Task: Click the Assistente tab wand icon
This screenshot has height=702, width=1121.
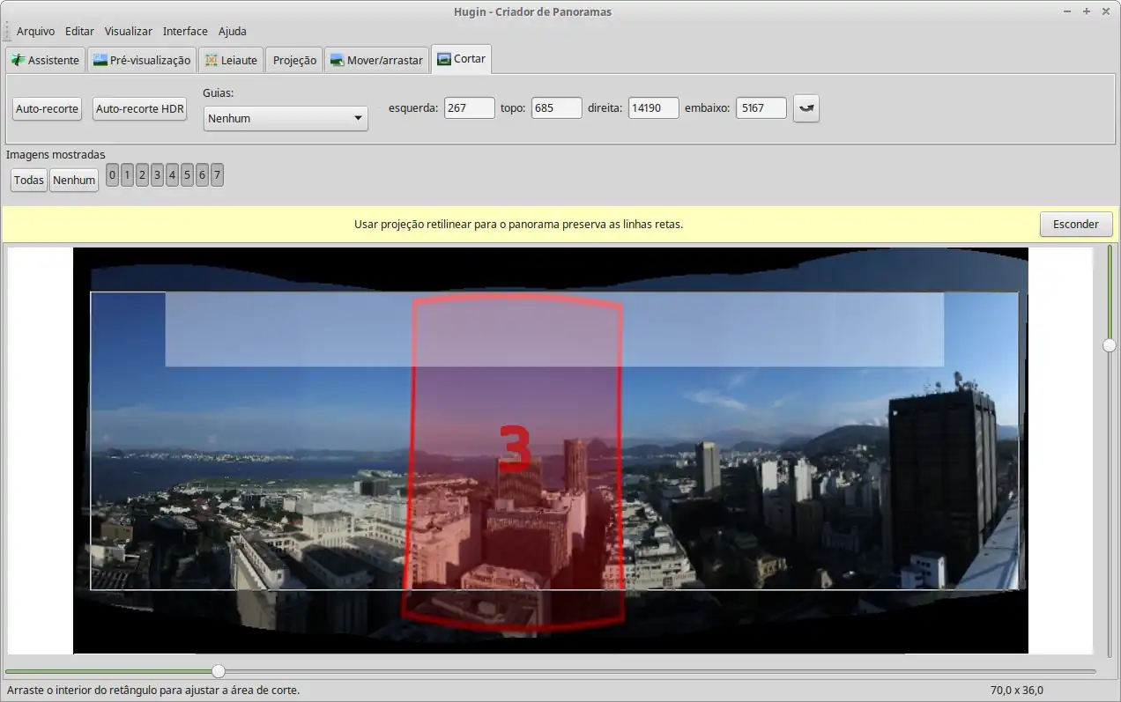Action: click(18, 61)
